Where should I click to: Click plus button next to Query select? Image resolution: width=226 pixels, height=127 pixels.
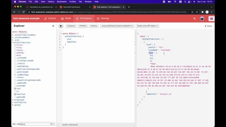pos(54,124)
